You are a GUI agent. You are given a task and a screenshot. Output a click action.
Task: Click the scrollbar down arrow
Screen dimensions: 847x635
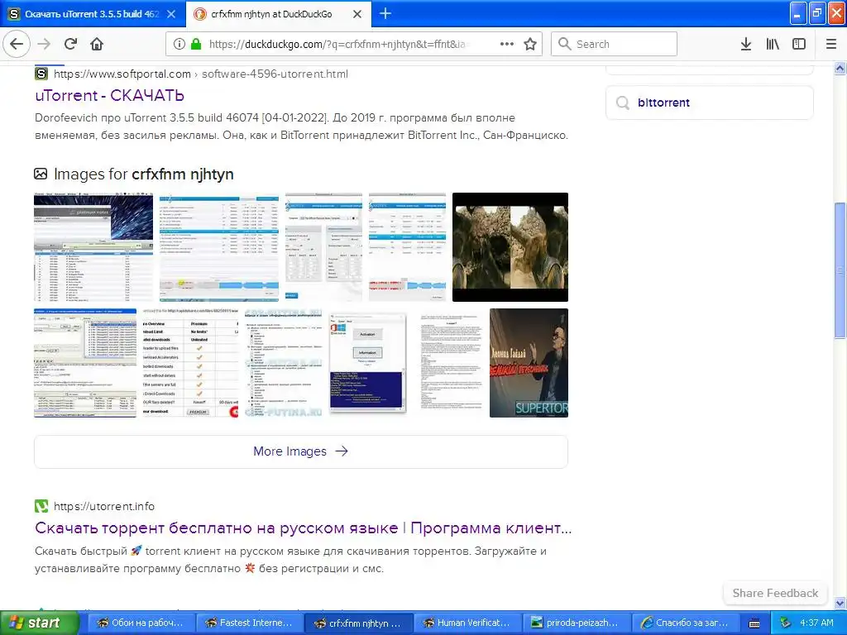click(x=840, y=603)
